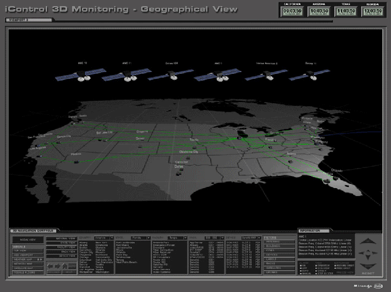Select the AMC 11 satellite model
The width and height of the screenshot is (391, 292).
(x=126, y=75)
